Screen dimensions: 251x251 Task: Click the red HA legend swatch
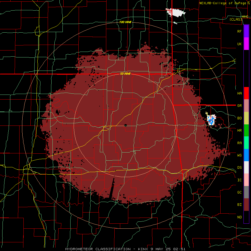pyautogui.click(x=246, y=93)
